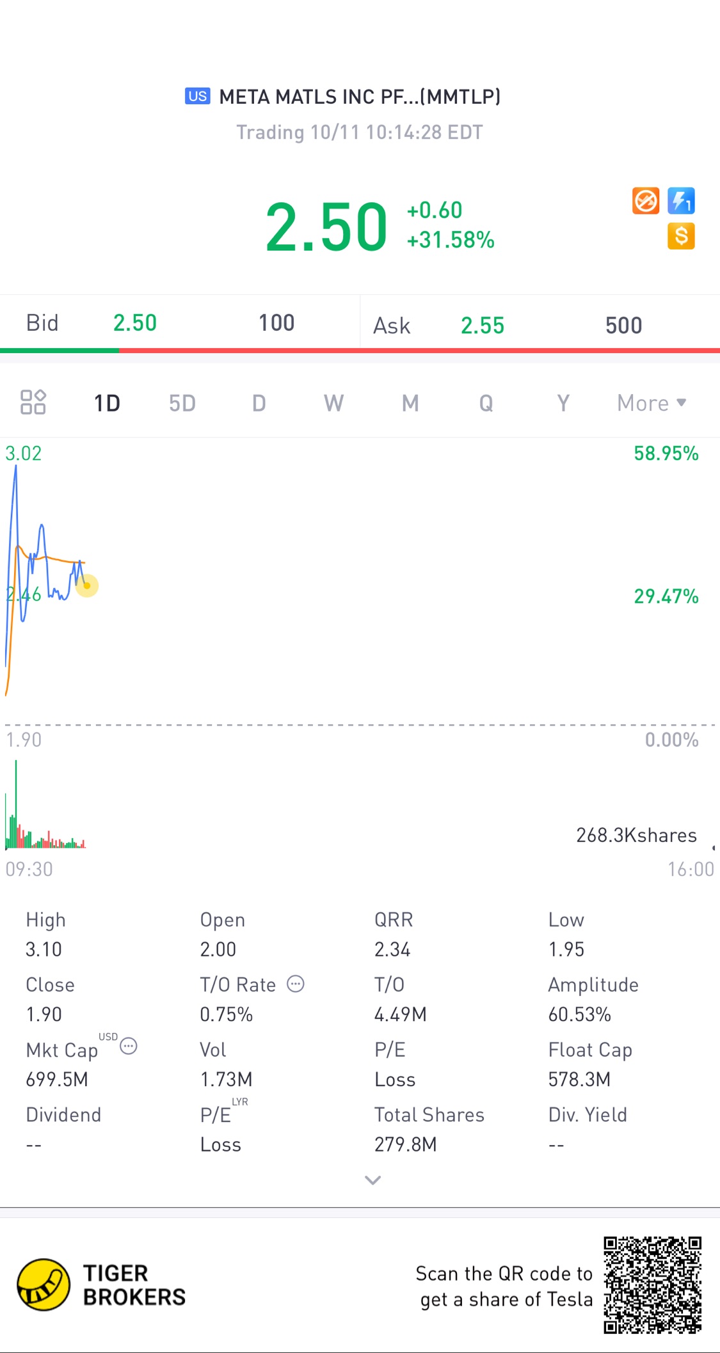Select the 1D chart tab
Viewport: 720px width, 1353px height.
coord(107,403)
